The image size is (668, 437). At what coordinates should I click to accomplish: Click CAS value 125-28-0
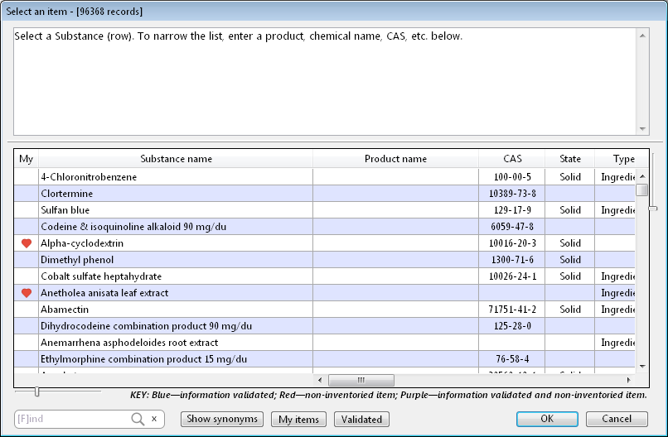tap(512, 326)
